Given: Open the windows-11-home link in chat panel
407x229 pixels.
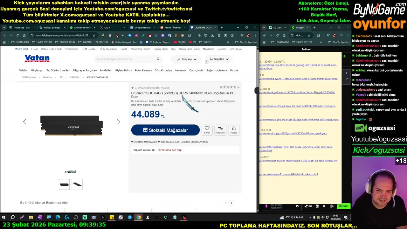Looking at the screenshot, I should [289, 174].
